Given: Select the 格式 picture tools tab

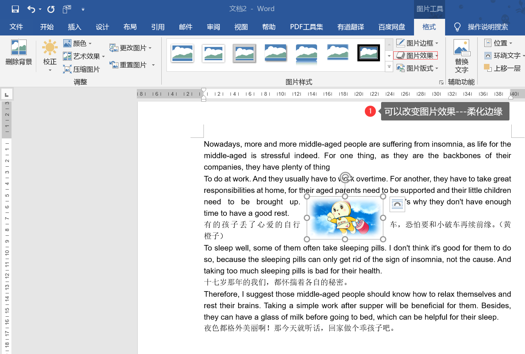Looking at the screenshot, I should 429,27.
